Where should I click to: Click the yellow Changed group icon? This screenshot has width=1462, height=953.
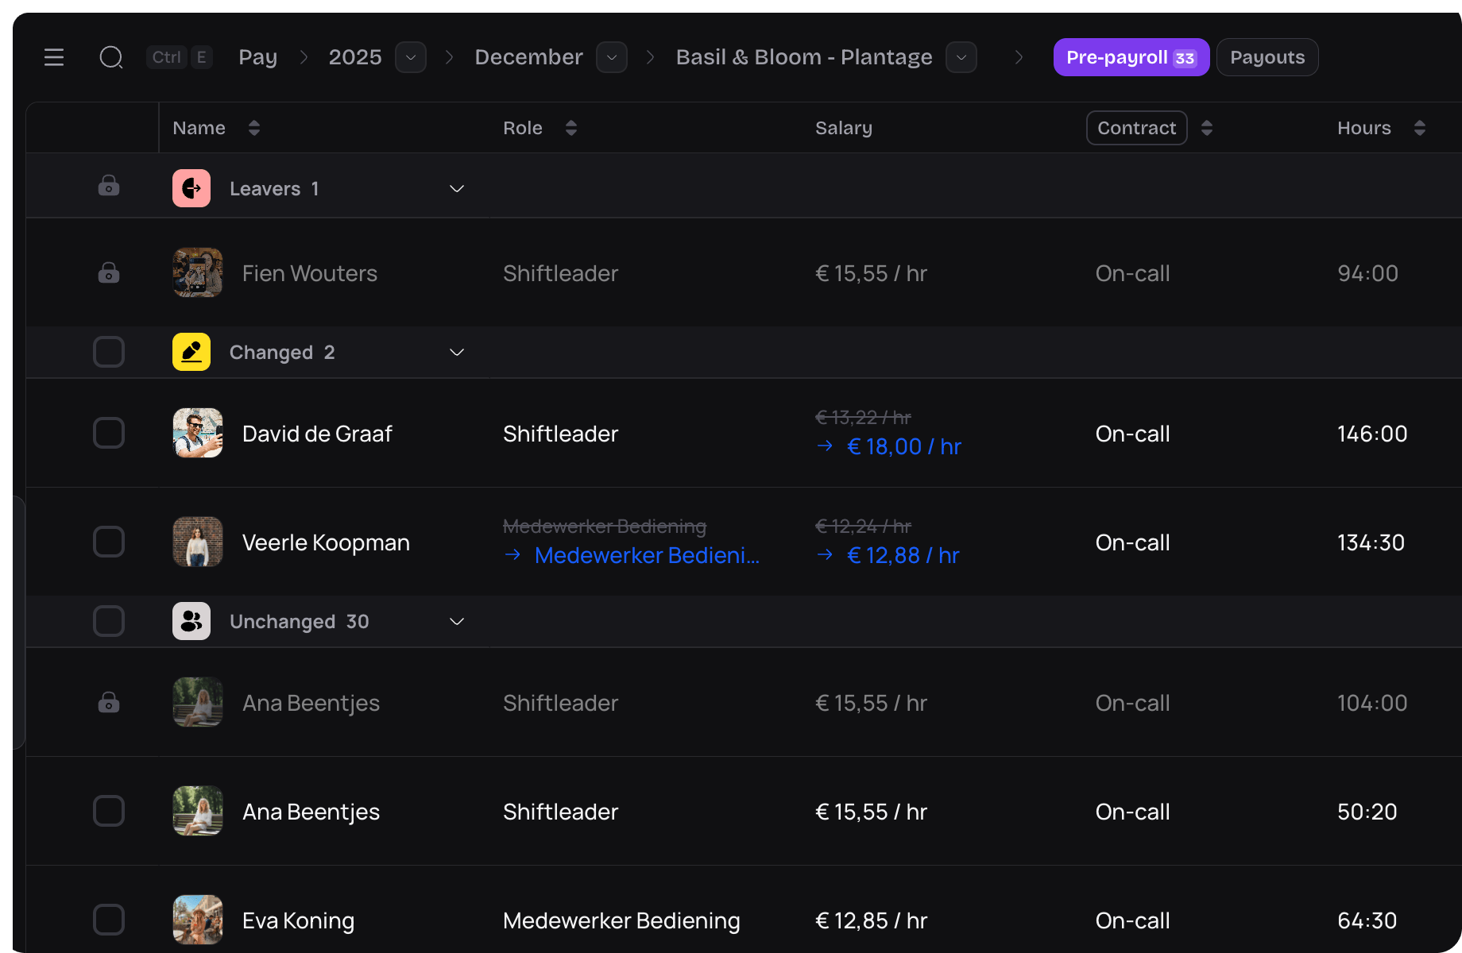point(191,352)
